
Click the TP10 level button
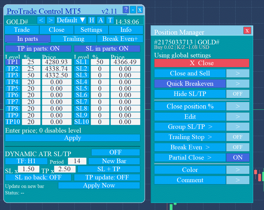coord(13,122)
